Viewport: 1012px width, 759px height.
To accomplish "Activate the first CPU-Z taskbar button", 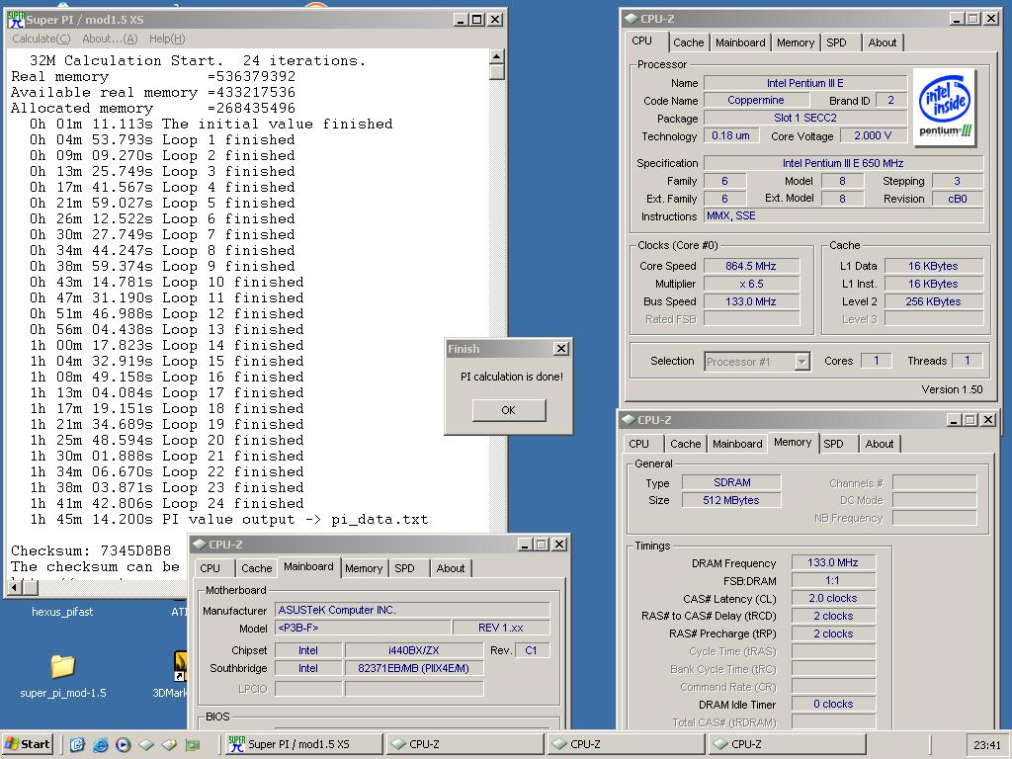I will click(x=464, y=744).
